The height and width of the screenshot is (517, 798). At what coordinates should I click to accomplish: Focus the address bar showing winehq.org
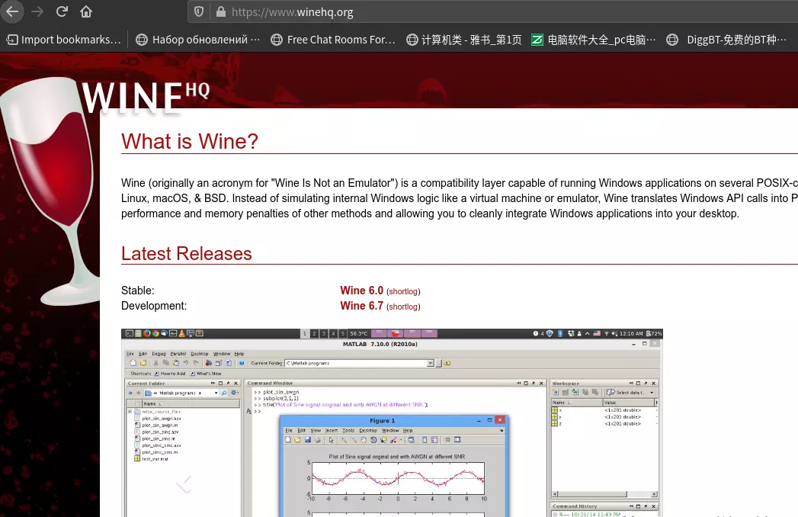coord(457,12)
